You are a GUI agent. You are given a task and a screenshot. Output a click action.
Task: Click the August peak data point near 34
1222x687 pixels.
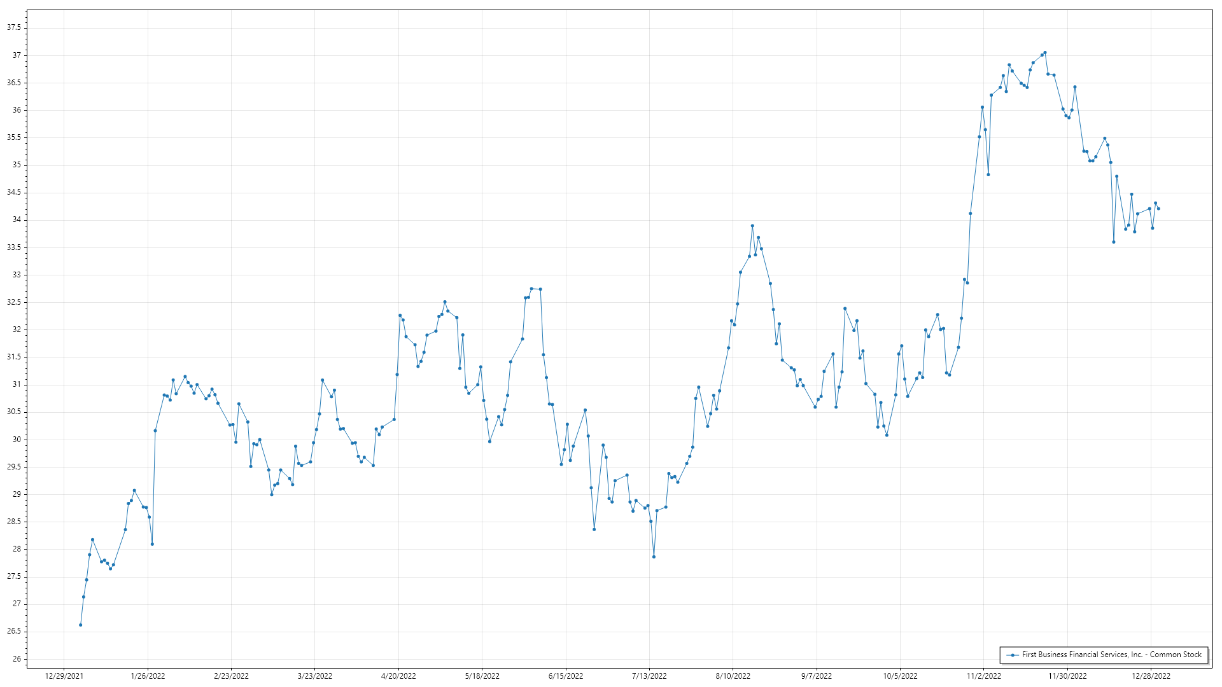[752, 226]
